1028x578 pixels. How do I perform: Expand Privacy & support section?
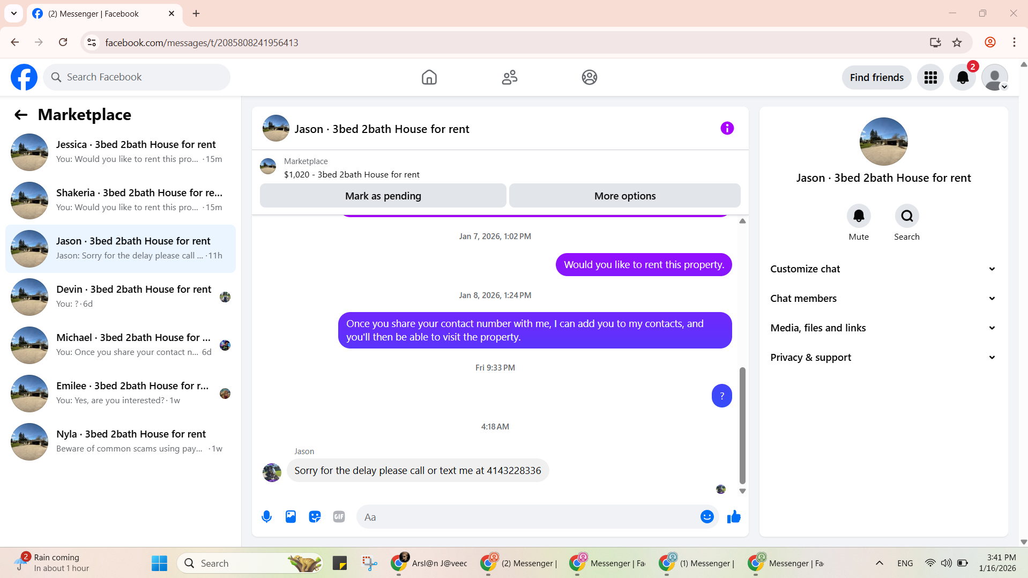pos(883,358)
